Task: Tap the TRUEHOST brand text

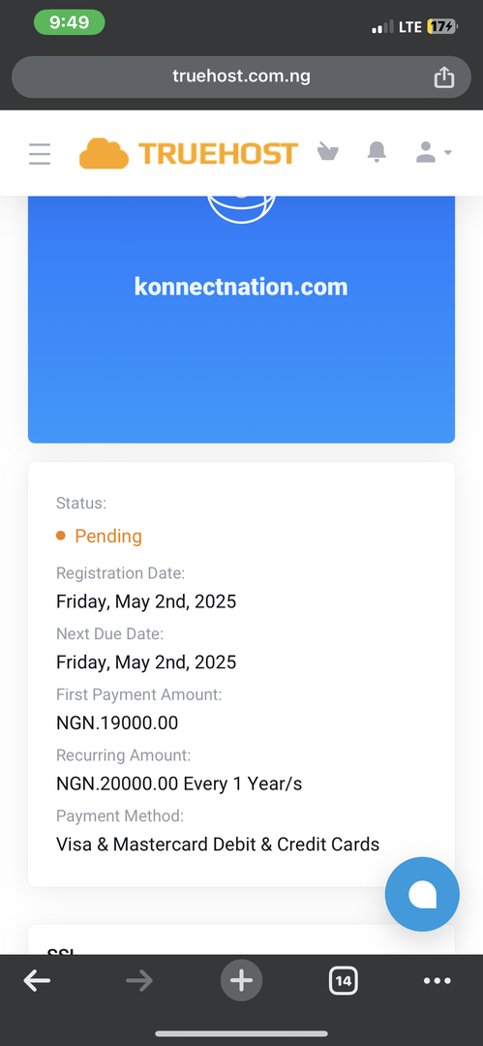Action: coord(218,153)
